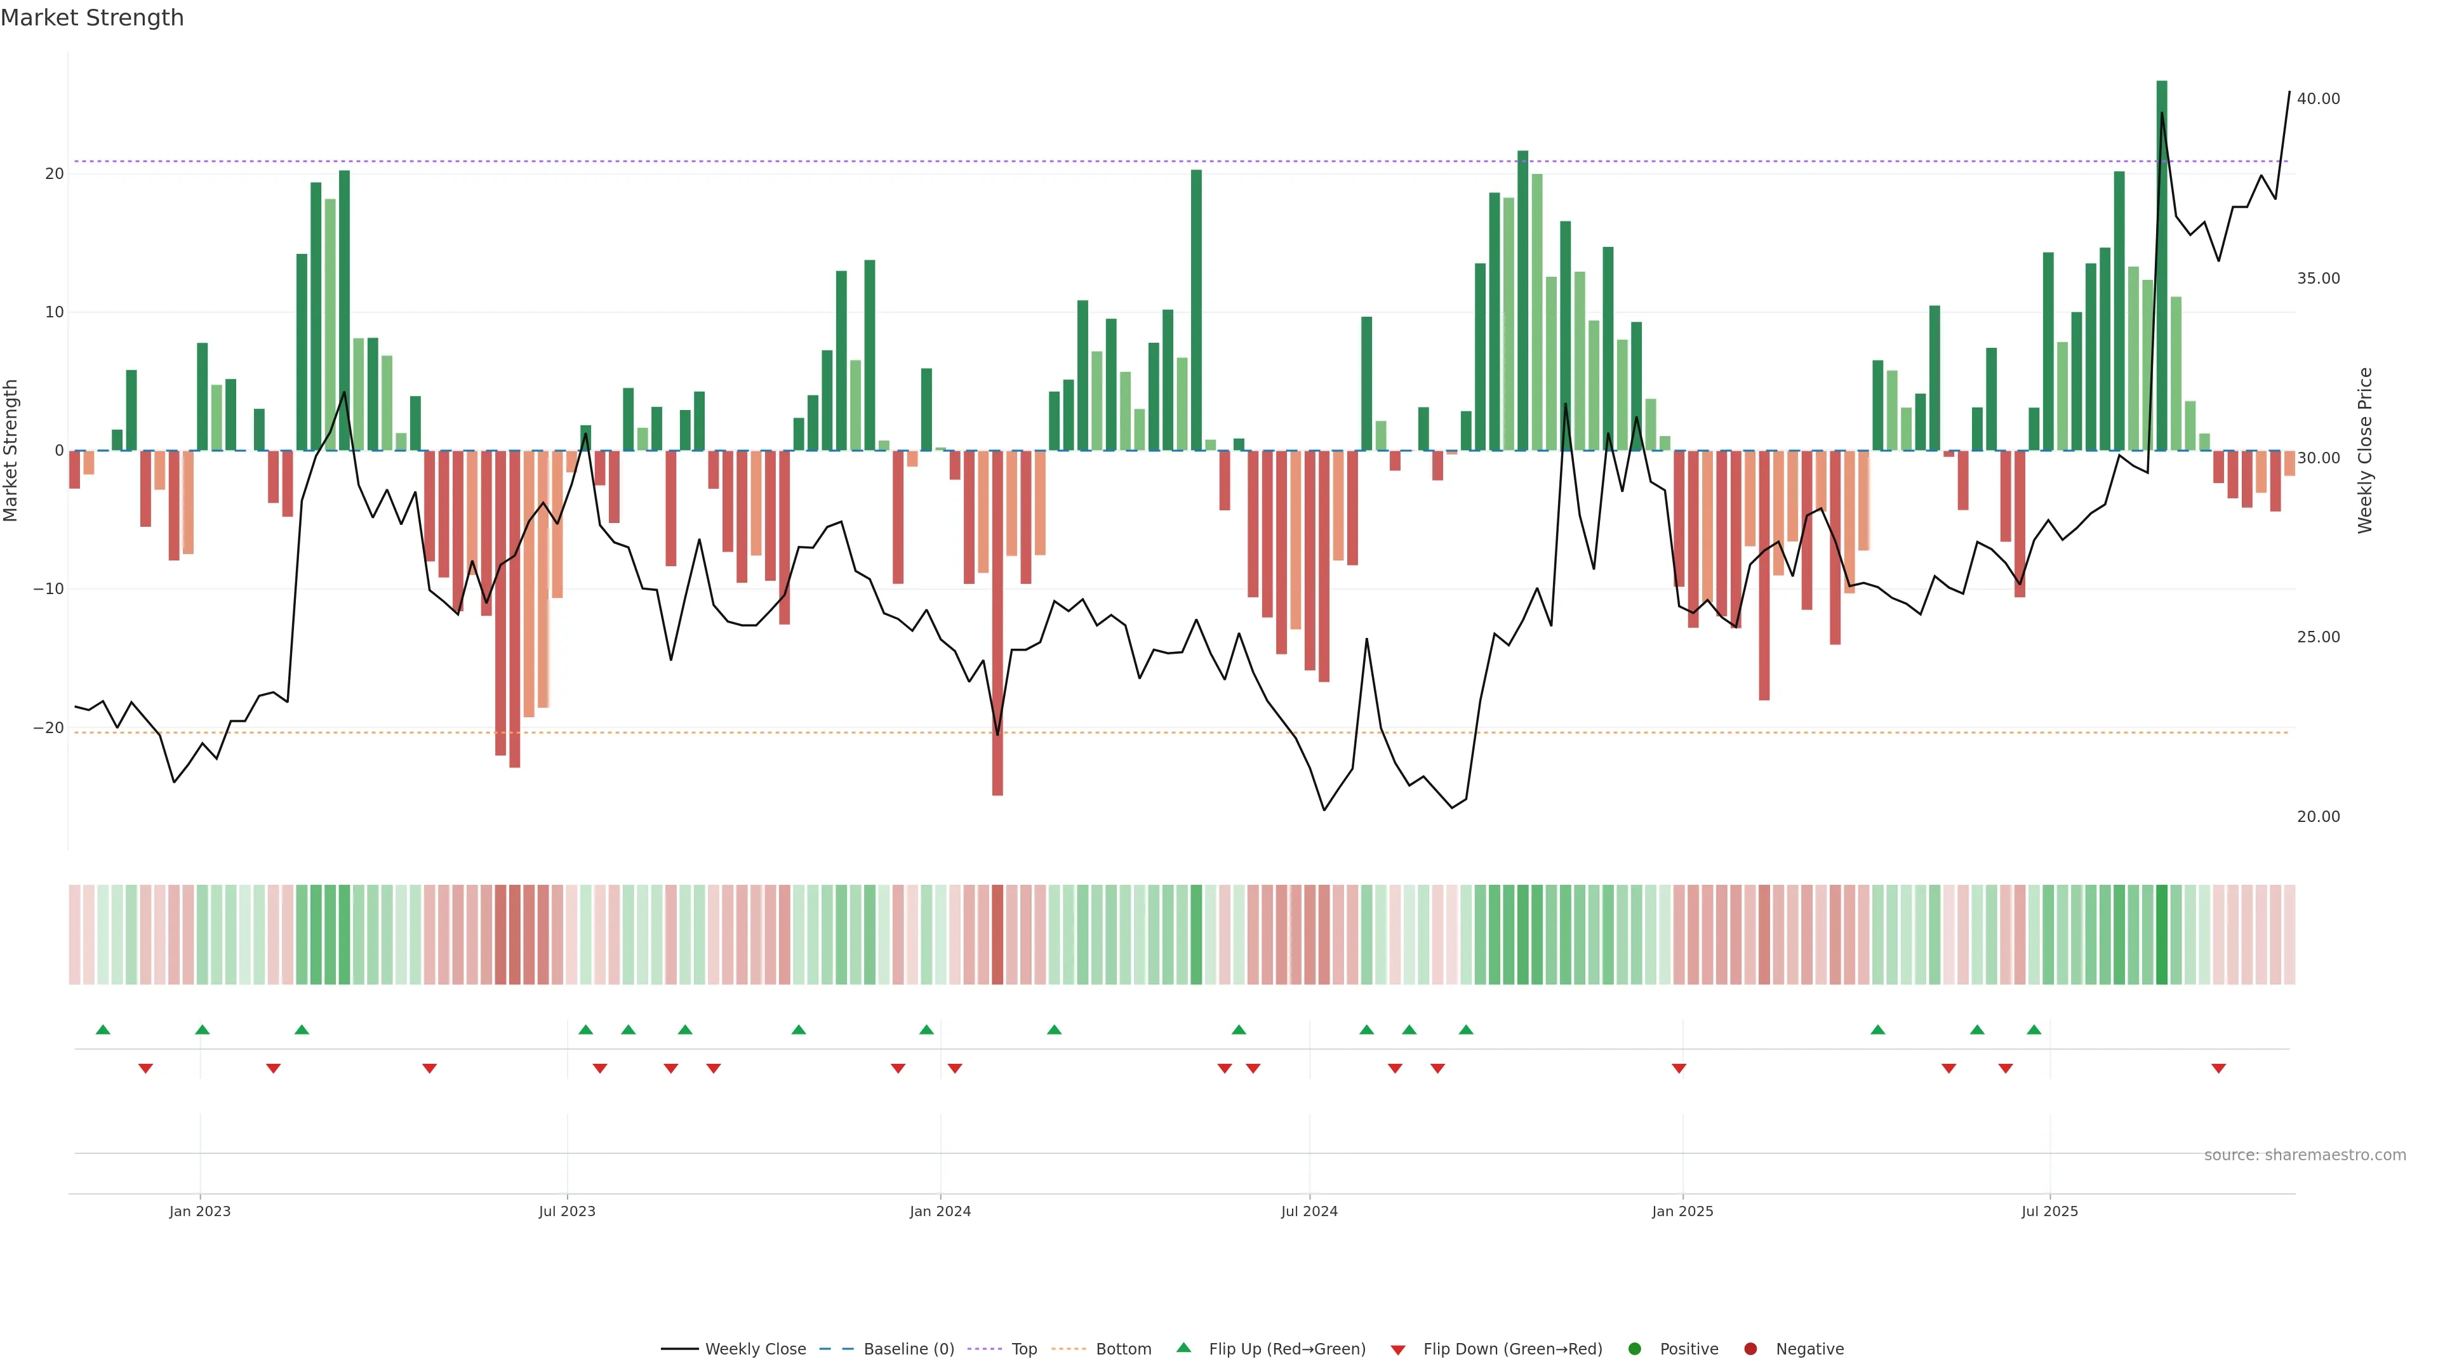Viewport: 2438px width, 1371px height.
Task: Click the darkest green heatmap strip cell
Action: (2162, 935)
